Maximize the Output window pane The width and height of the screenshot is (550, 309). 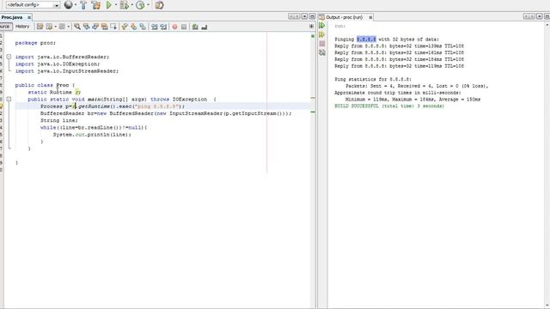(547, 17)
